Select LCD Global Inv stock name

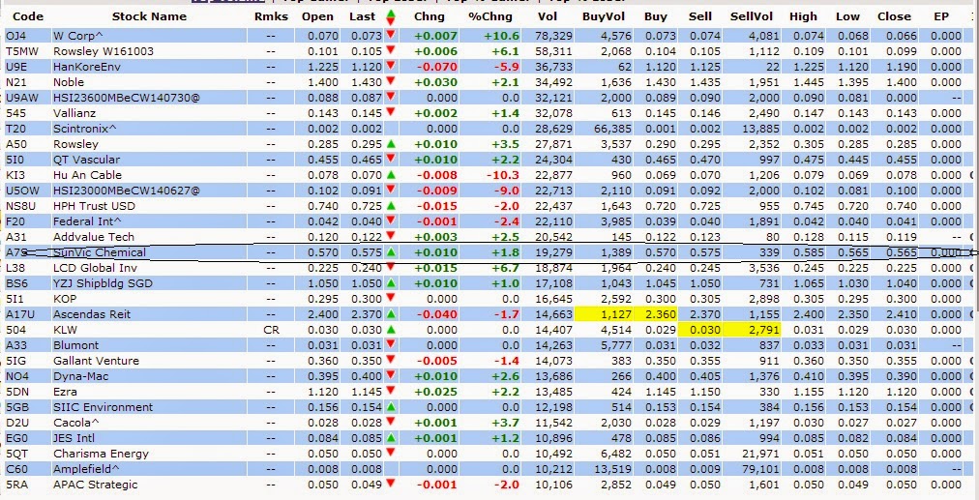[96, 268]
